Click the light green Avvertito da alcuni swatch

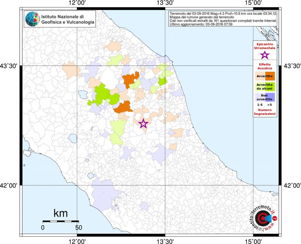[260, 87]
